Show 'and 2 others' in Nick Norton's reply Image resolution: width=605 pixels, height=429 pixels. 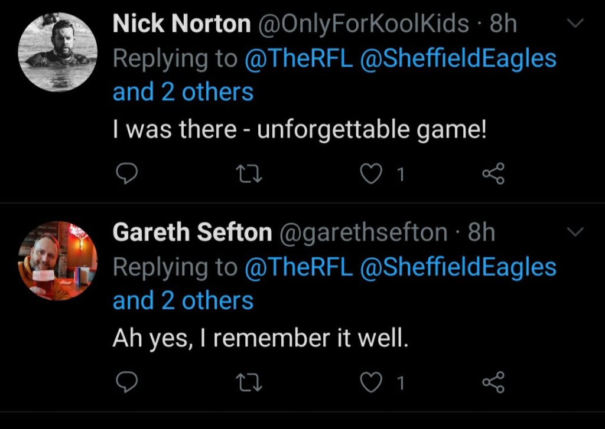183,92
